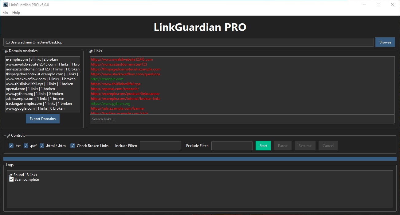
Task: Select the green http://example.com link
Action: click(x=107, y=79)
